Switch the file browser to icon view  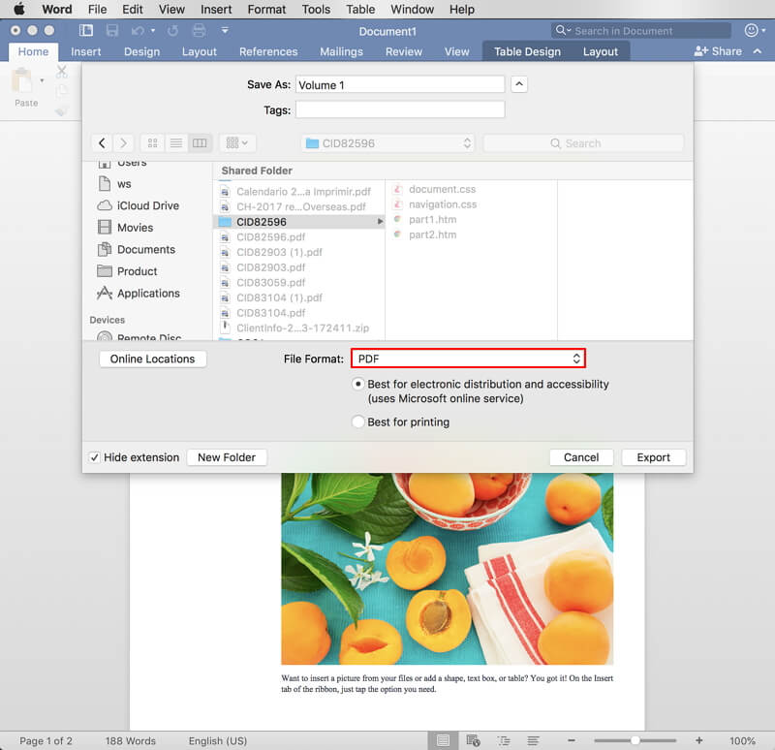(152, 142)
